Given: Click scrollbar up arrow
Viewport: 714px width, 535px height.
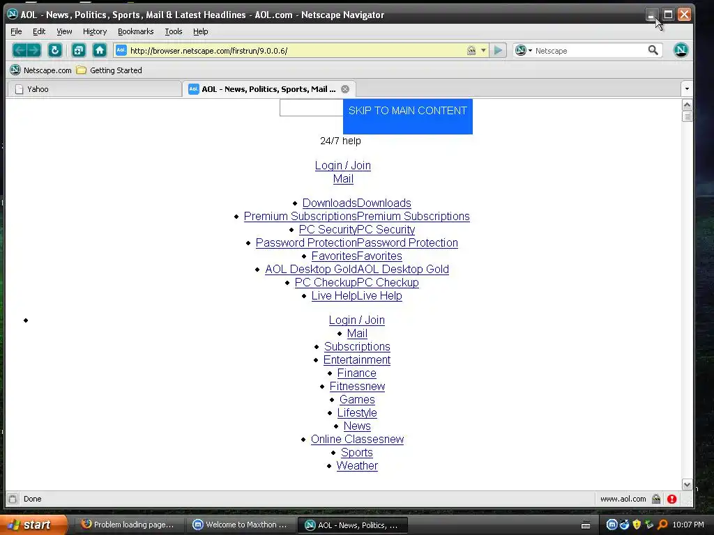Looking at the screenshot, I should coord(687,104).
